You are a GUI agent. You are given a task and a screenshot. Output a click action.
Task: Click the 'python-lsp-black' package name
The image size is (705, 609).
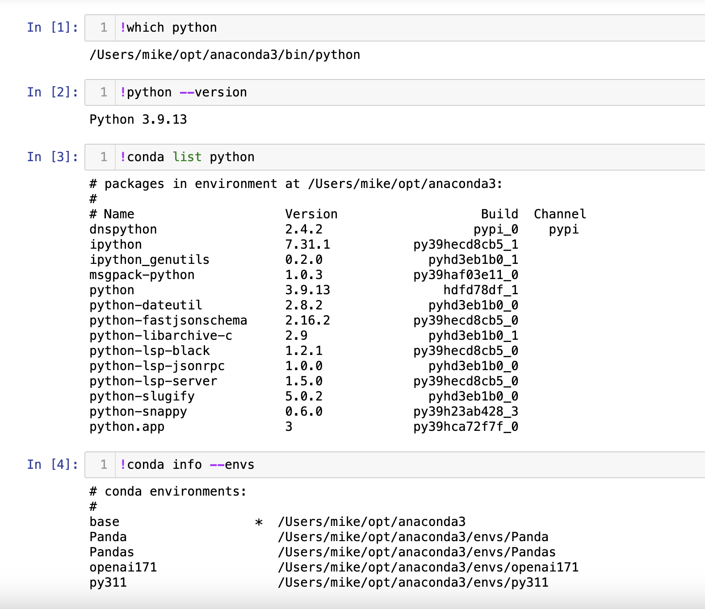tap(150, 351)
